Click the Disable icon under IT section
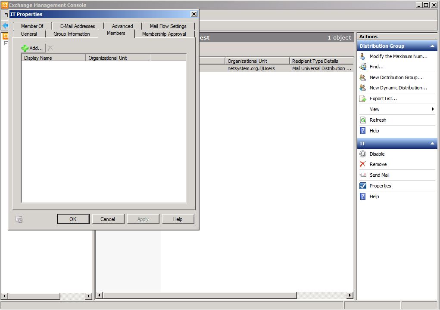Screen dimensions: 440x310 coord(363,154)
